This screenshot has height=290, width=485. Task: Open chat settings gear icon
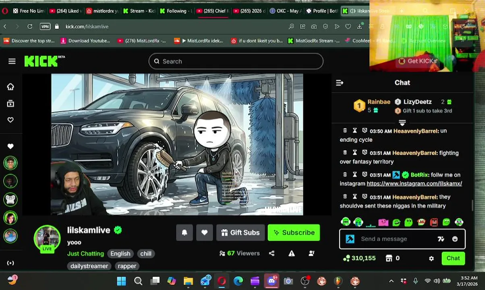431,259
